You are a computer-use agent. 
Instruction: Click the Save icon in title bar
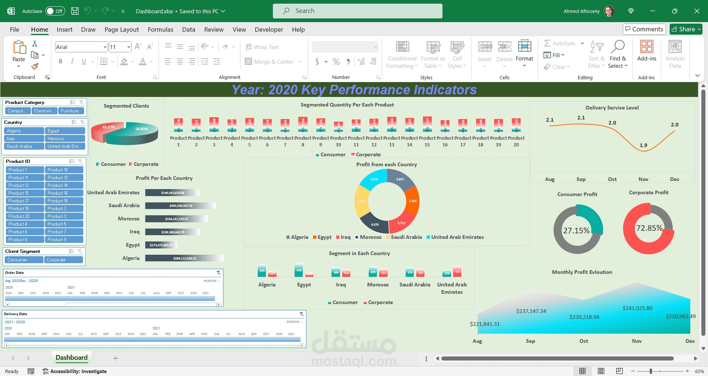tap(75, 11)
